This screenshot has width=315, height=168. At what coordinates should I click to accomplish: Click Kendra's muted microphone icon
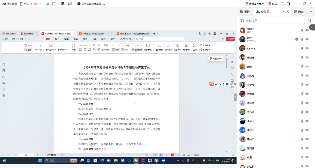(x=302, y=48)
